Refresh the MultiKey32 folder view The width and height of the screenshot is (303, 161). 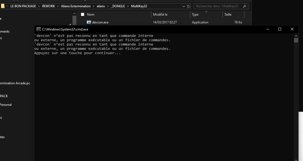pyautogui.click(x=188, y=6)
